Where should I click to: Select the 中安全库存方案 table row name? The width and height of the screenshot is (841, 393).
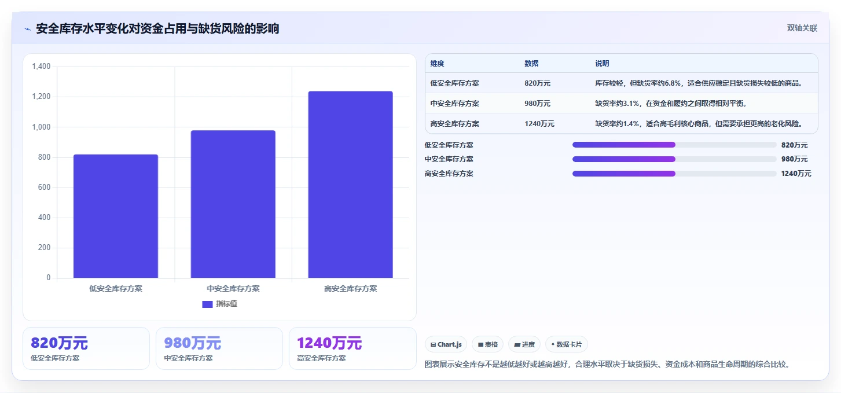455,104
